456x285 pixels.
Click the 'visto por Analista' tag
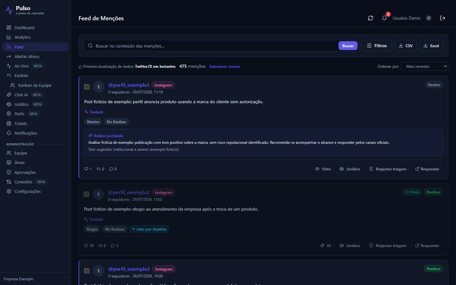(149, 229)
